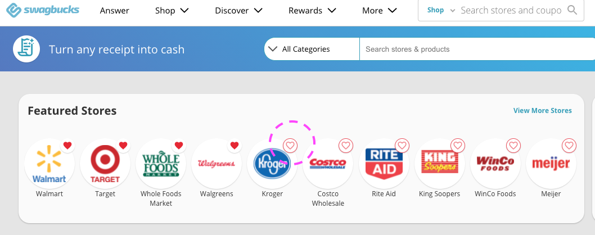The width and height of the screenshot is (595, 235).
Task: Click the Swagbucks logo
Action: [43, 10]
